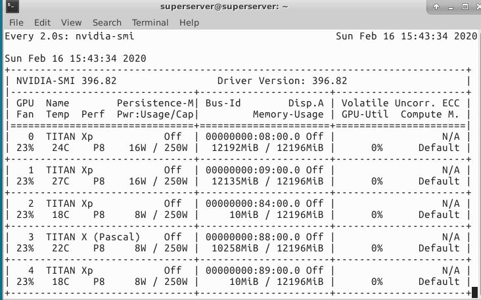Image resolution: width=481 pixels, height=300 pixels.
Task: Open the View menu
Action: (x=71, y=22)
